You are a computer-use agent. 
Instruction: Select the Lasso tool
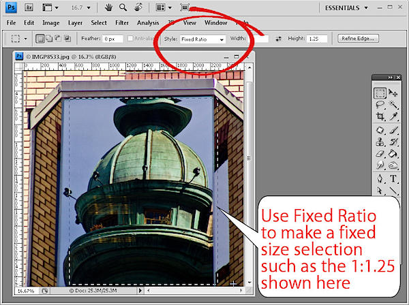(380, 104)
